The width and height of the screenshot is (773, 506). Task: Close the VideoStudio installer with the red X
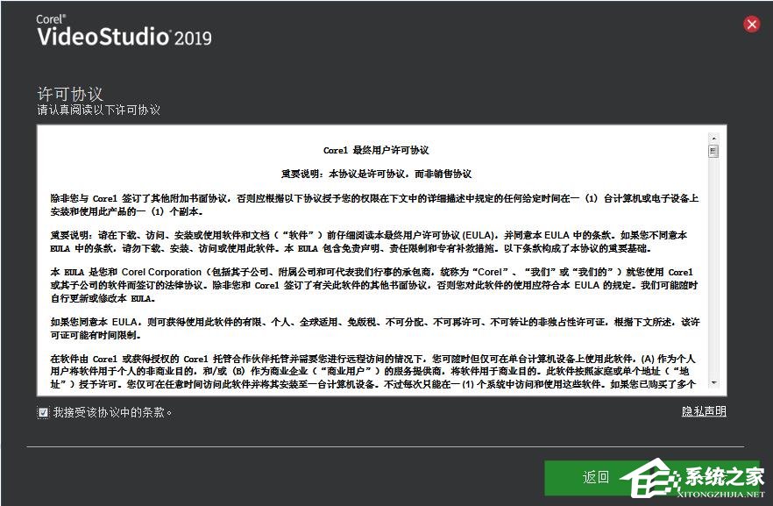coord(751,24)
